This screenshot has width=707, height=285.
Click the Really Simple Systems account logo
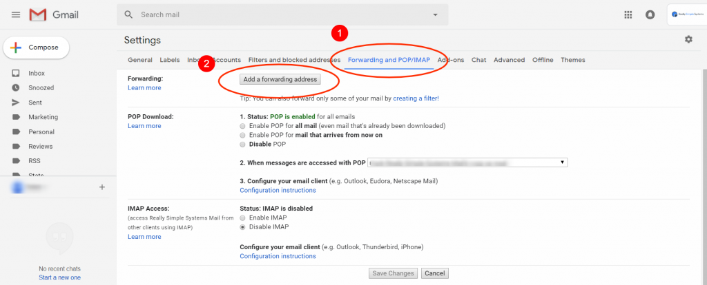pyautogui.click(x=687, y=14)
